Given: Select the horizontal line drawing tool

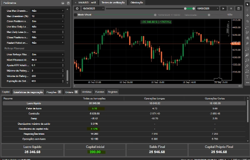Looking at the screenshot, I should click(247, 27).
